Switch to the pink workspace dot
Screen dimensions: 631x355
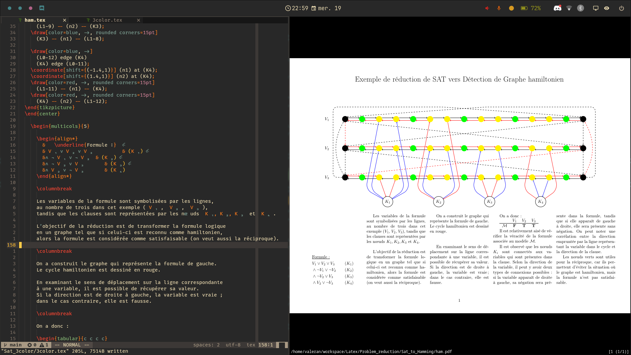[31, 8]
